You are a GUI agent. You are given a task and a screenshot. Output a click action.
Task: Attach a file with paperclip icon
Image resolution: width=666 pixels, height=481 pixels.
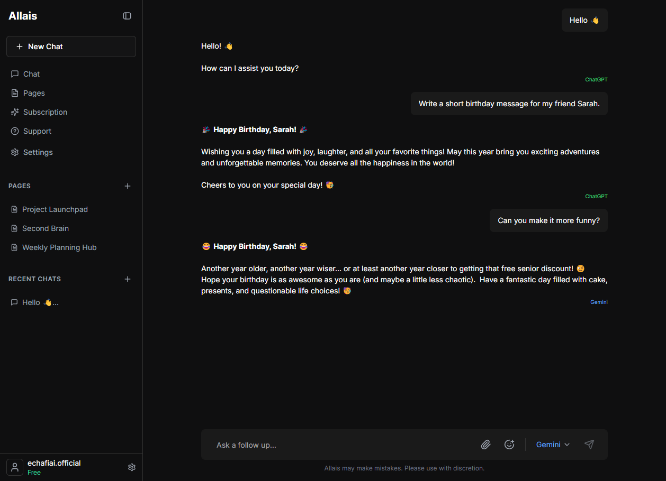tap(486, 445)
